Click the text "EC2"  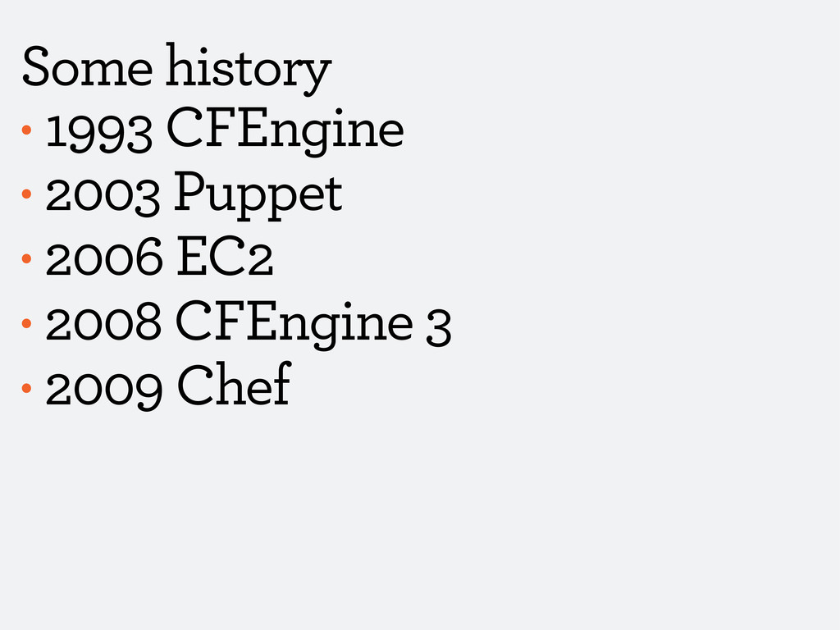pyautogui.click(x=225, y=257)
